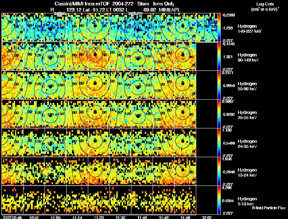The image size is (288, 219).
Task: Click the 'Ions Only' text in the title
Action: [x=164, y=4]
